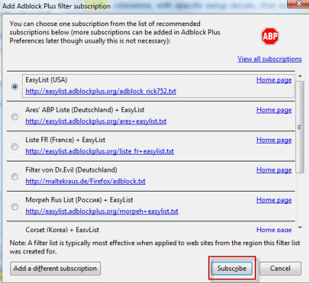Open Home page link for EasyList (USA)
This screenshot has width=309, height=283.
pos(274,80)
